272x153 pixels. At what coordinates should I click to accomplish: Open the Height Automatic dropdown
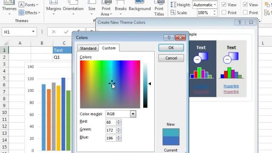click(215, 5)
